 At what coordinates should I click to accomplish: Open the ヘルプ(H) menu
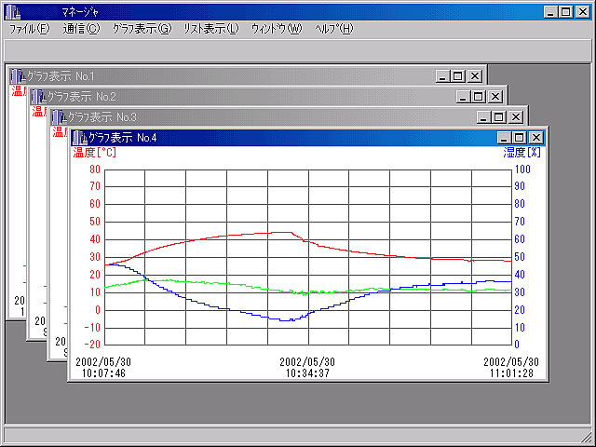click(x=334, y=29)
